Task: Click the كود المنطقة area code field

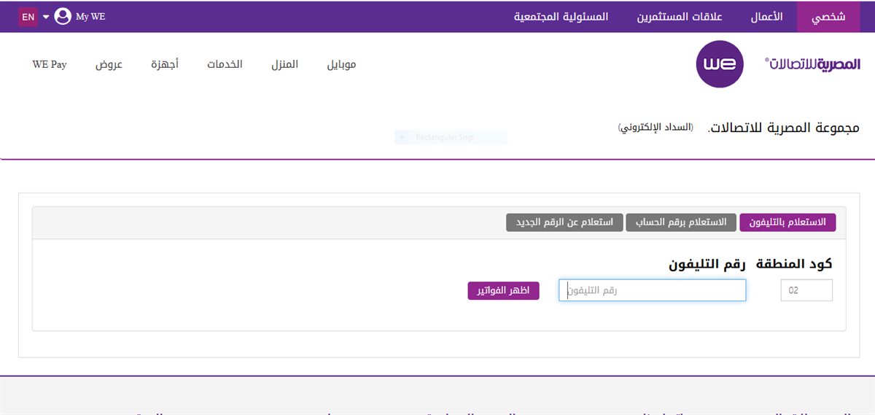Action: pyautogui.click(x=806, y=290)
